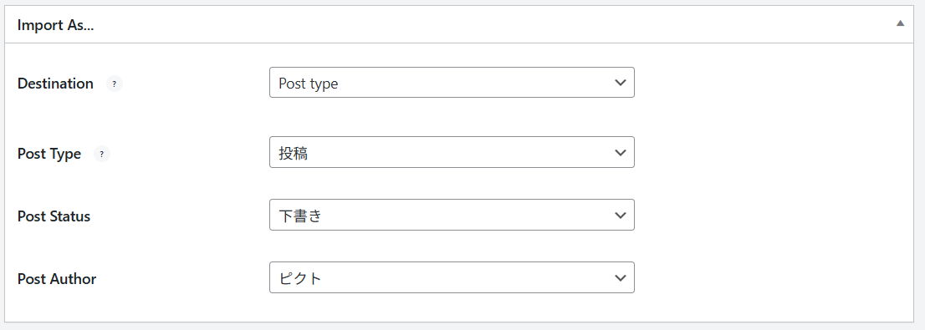
Task: Open the Post Type dropdown showing 投稿
Action: pos(452,153)
